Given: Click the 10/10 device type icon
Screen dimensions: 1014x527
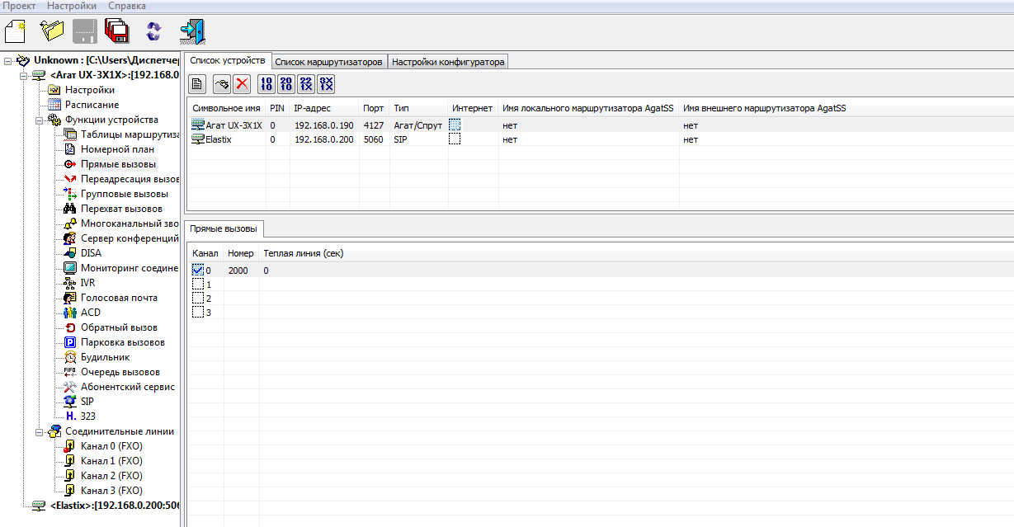Looking at the screenshot, I should coord(266,83).
